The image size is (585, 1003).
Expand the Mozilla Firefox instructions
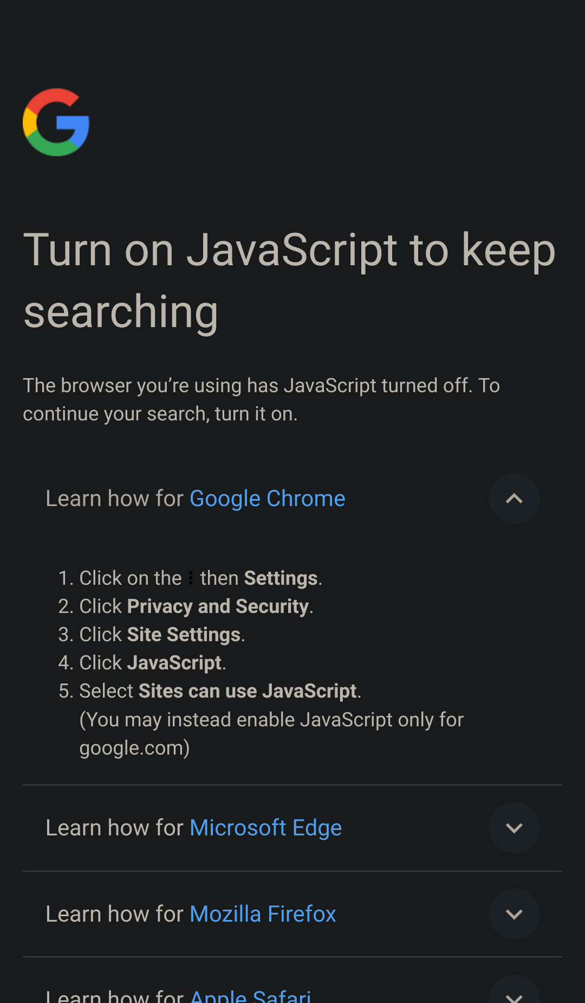click(x=514, y=914)
